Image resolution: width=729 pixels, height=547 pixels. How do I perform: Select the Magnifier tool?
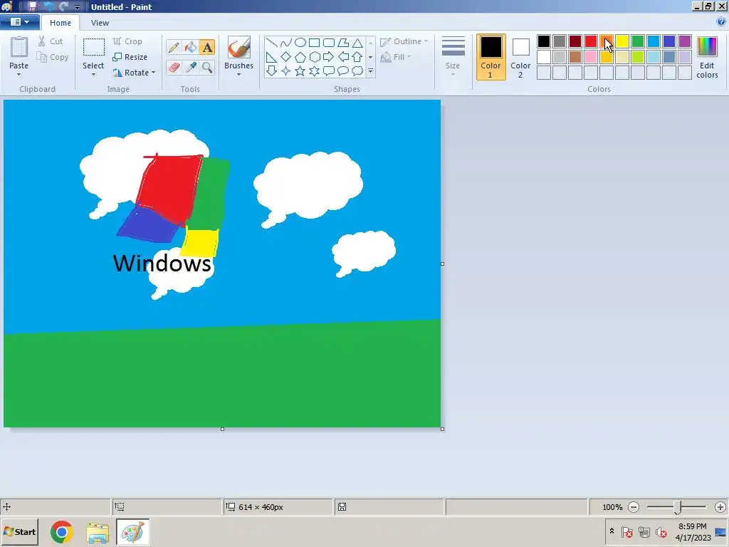click(x=207, y=68)
